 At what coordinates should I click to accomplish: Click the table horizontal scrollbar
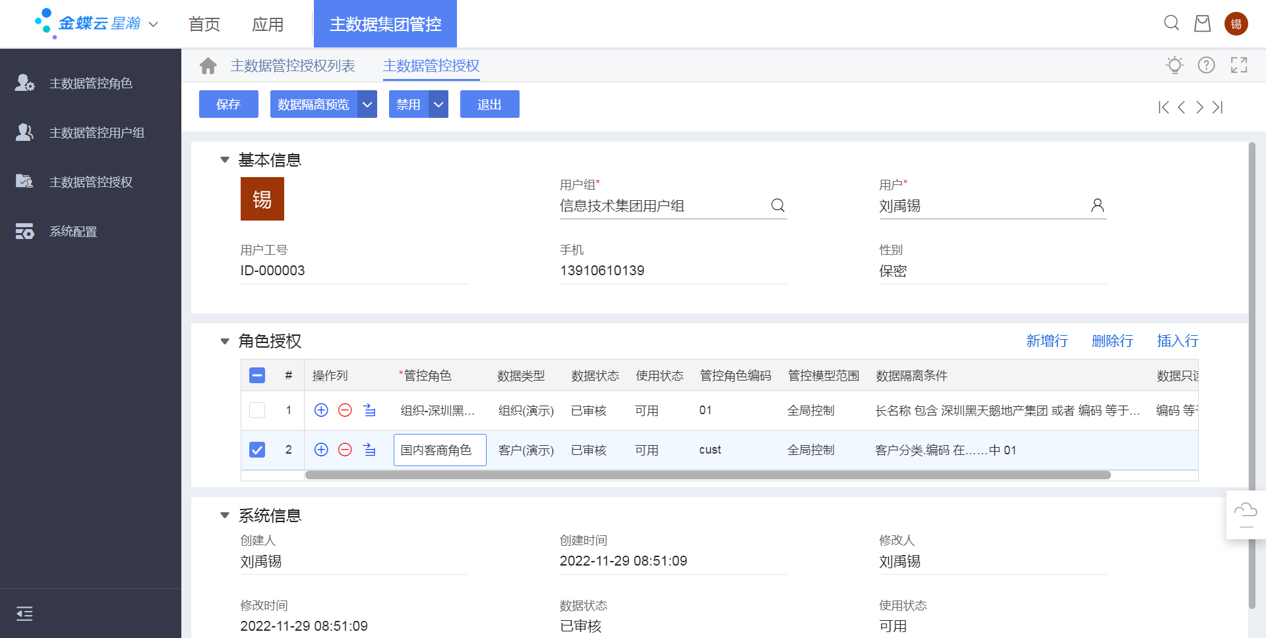(x=708, y=475)
